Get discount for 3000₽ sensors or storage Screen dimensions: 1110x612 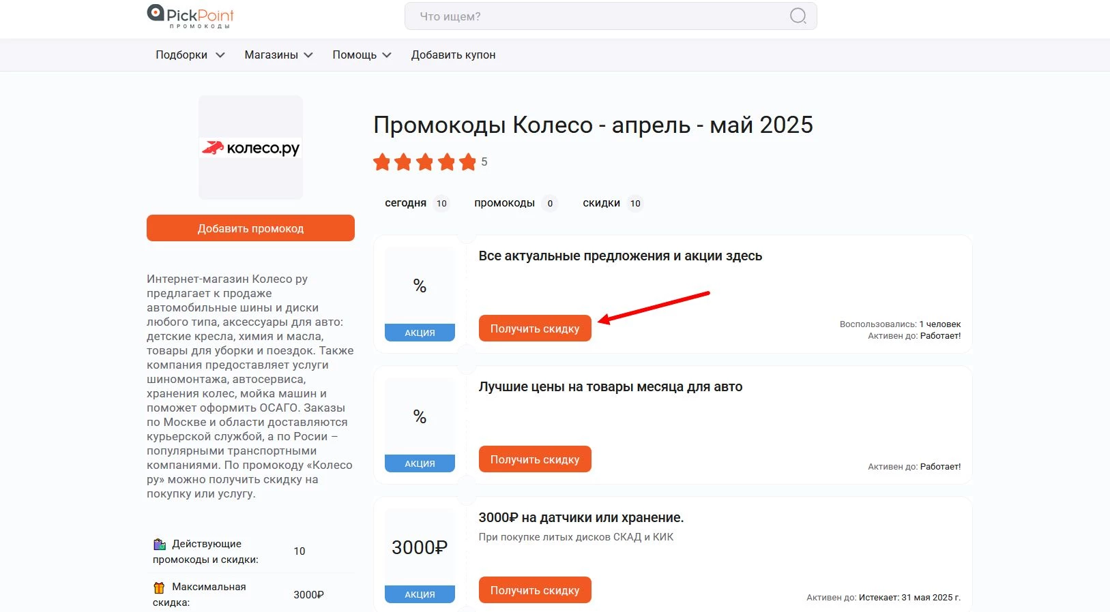[535, 590]
